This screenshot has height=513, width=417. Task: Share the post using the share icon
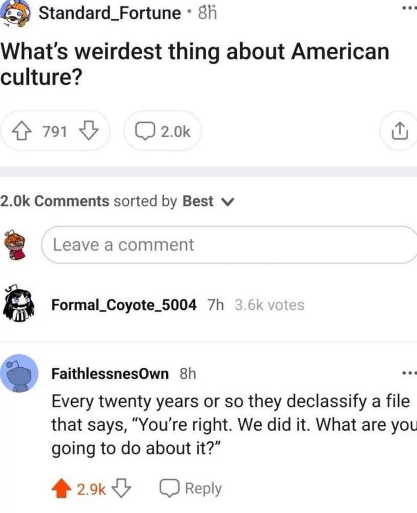(x=399, y=131)
